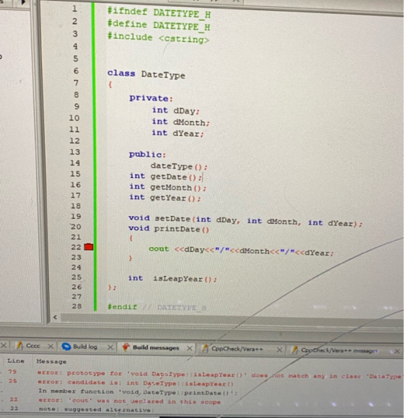Click the 'int getYear();' declaration
The width and height of the screenshot is (404, 418).
tap(164, 197)
